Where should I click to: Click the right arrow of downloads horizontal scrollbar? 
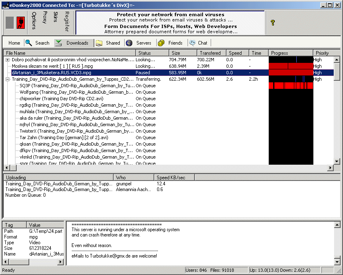coord(330,168)
